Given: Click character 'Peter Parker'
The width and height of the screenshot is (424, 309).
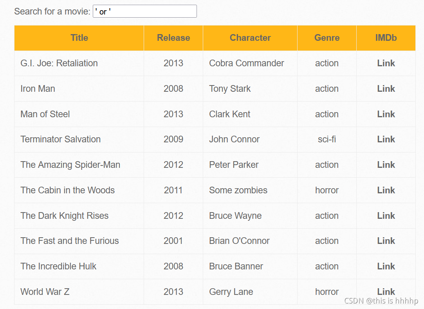Looking at the screenshot, I should (x=234, y=165).
